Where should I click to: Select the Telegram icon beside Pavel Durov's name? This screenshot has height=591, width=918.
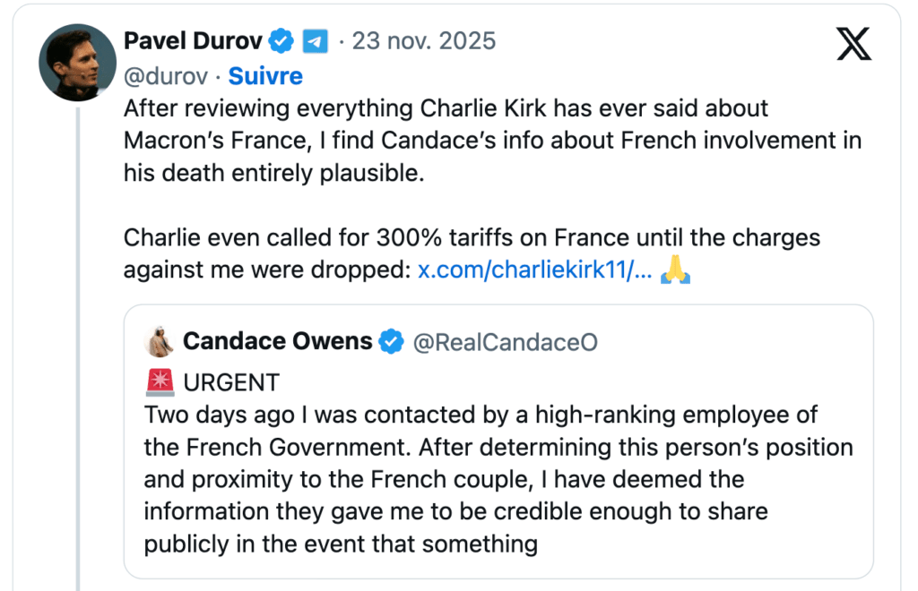click(x=315, y=40)
